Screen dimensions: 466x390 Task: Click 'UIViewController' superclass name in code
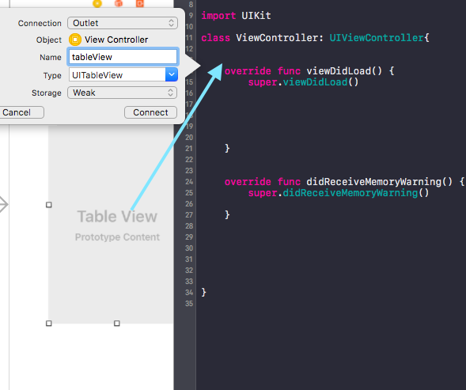[x=377, y=38]
